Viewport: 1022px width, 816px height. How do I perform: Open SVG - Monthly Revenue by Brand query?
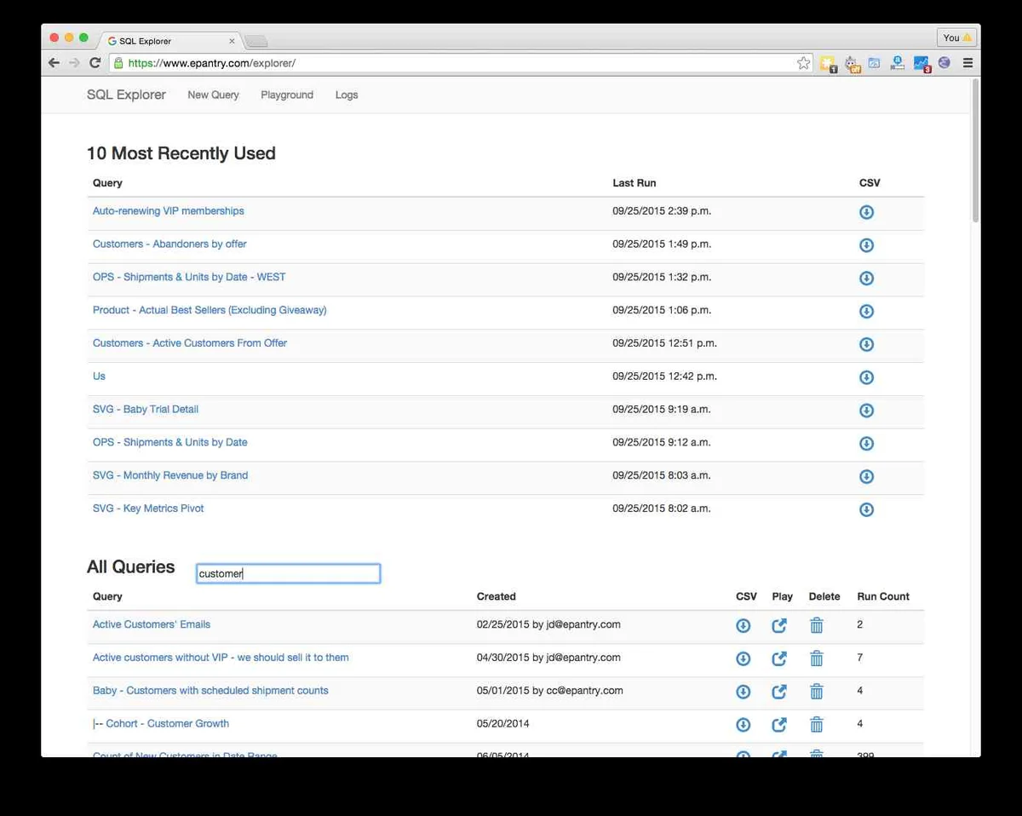pyautogui.click(x=170, y=475)
